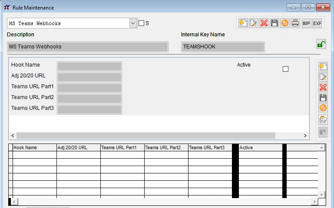The image size is (334, 208).
Task: Click the EXP export button
Action: click(317, 23)
